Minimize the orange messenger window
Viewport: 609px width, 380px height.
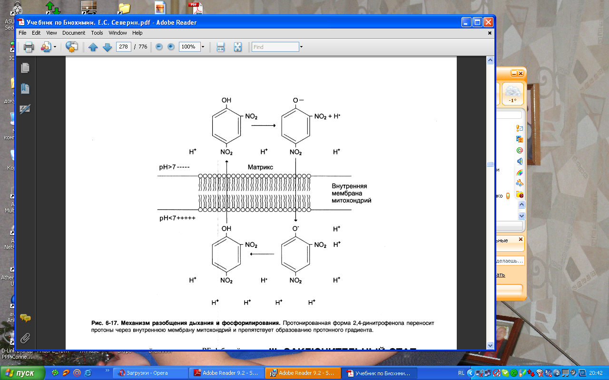coord(514,73)
